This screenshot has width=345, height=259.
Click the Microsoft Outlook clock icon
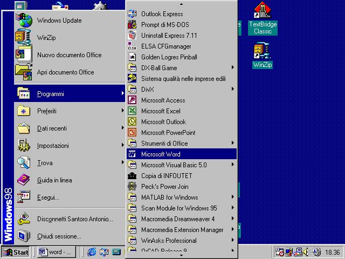132,121
